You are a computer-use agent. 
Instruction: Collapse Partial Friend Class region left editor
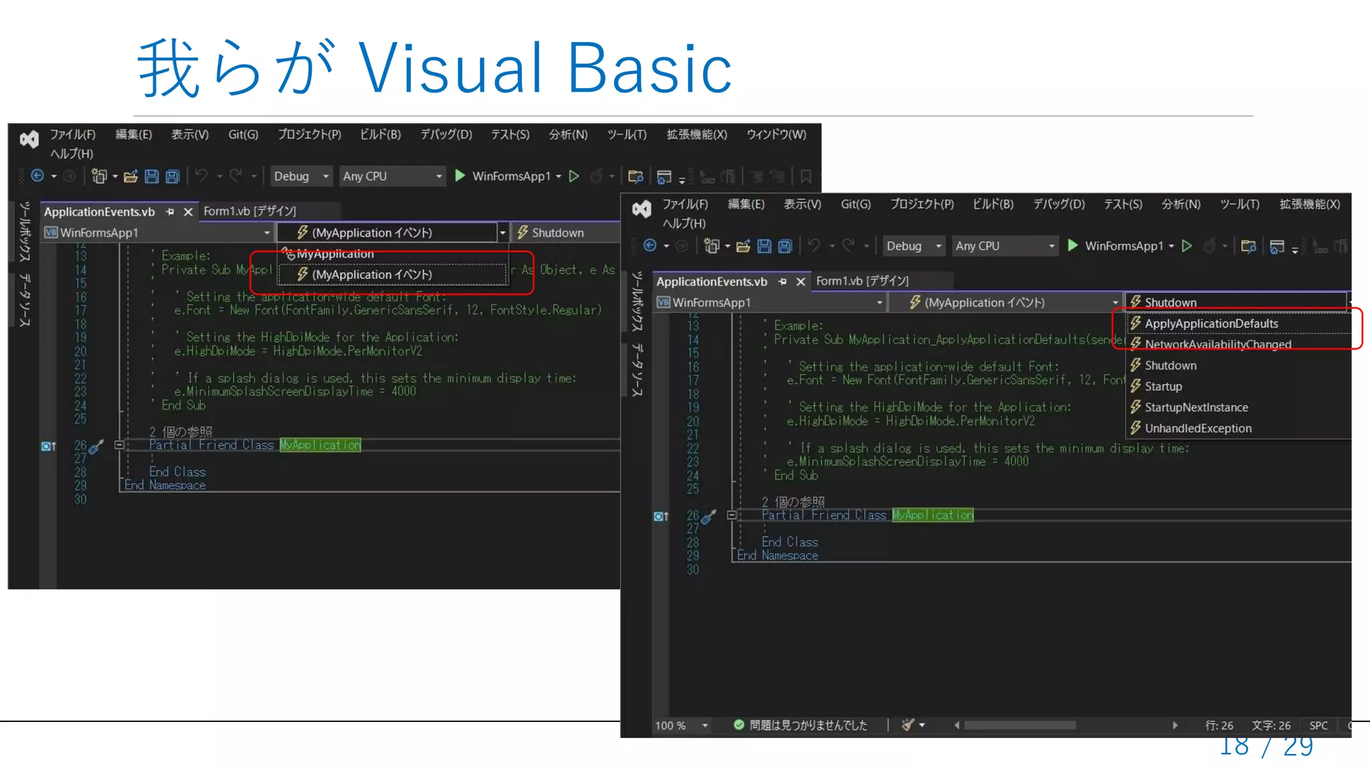pos(119,444)
